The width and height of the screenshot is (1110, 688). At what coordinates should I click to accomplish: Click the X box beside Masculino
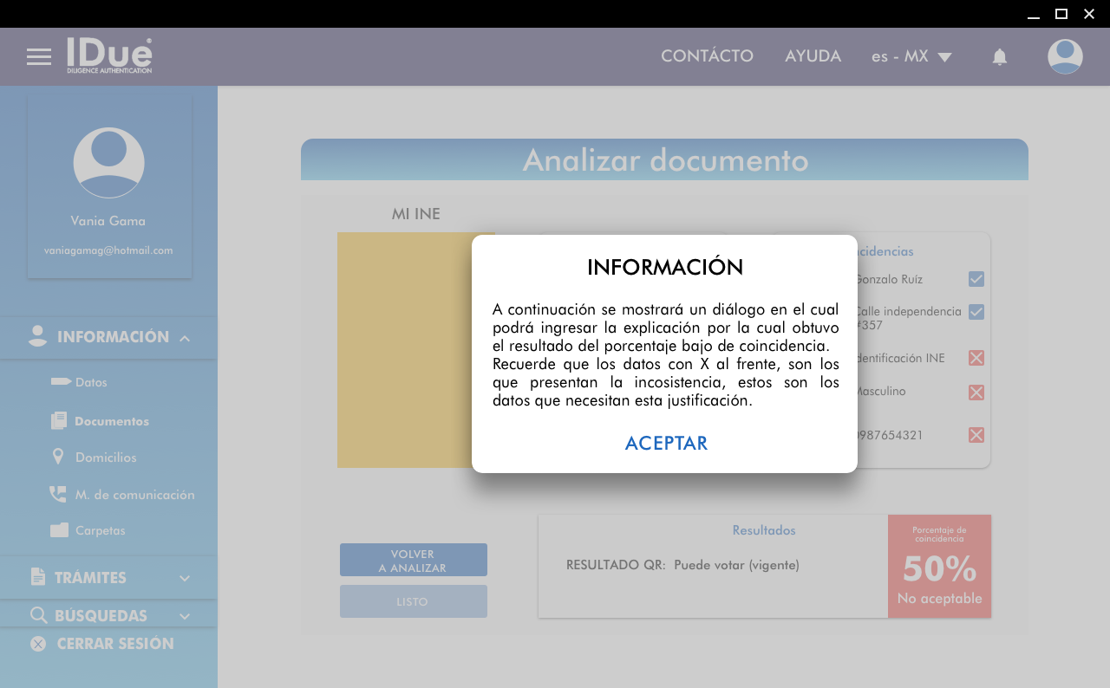click(x=976, y=393)
